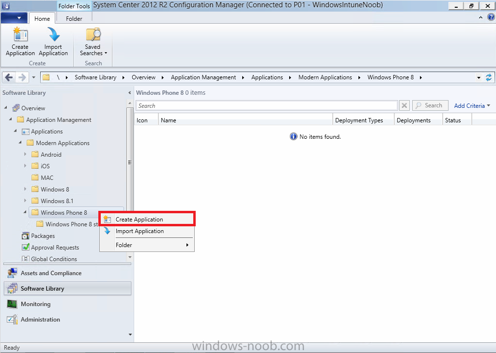This screenshot has height=353, width=496.
Task: Sort by the Status column header
Action: click(x=457, y=120)
